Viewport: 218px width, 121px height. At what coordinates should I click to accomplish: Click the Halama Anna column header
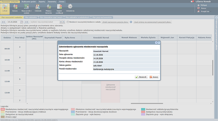(204, 37)
